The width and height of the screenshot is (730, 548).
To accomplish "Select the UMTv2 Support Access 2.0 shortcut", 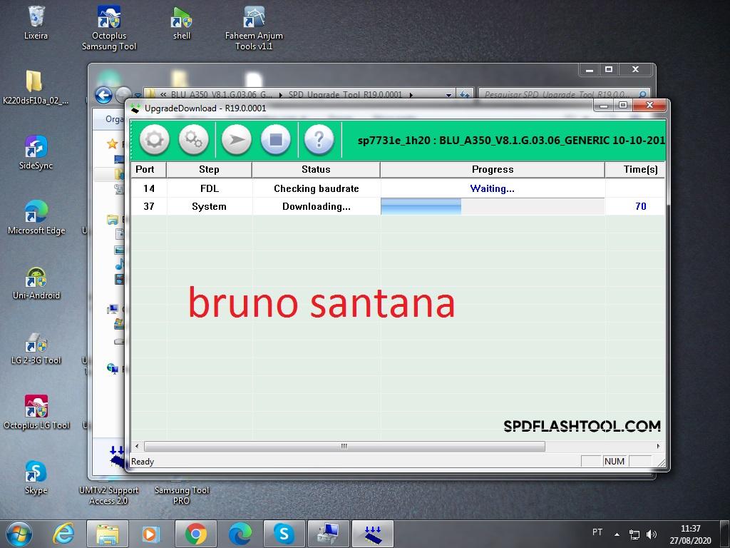I will [x=108, y=495].
